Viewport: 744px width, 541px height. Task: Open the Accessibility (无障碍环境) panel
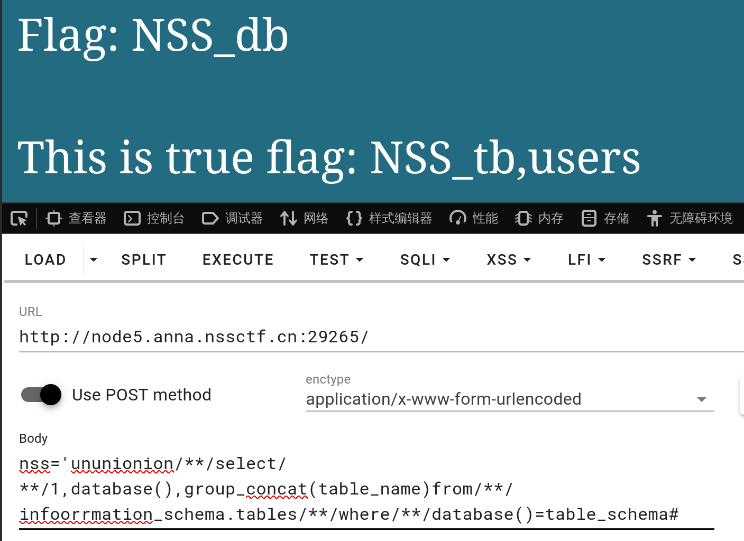coord(690,218)
